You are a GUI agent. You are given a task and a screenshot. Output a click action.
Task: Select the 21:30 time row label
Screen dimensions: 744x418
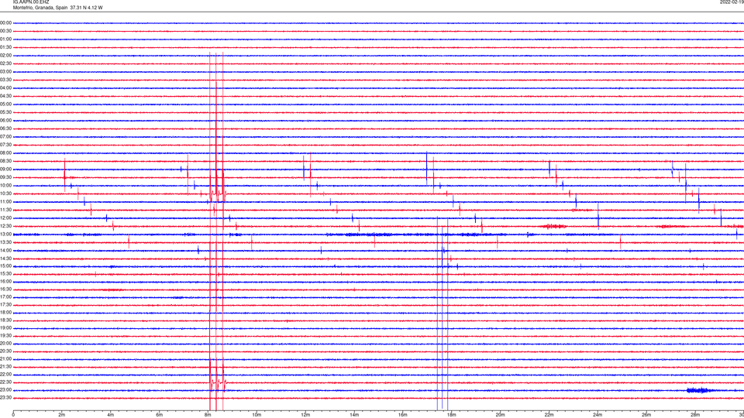click(x=5, y=366)
